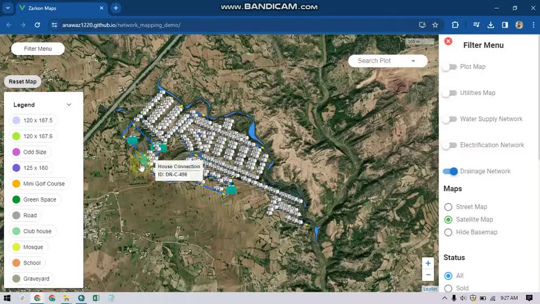Open the Chrome downloads icon
Screen dimensions: 540x304
pos(491,25)
